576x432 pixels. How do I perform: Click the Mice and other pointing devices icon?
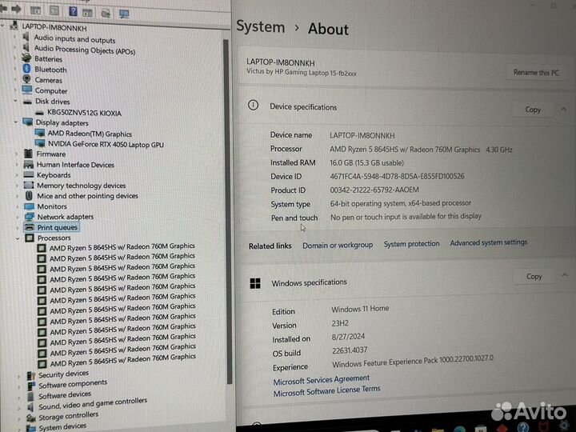coord(29,196)
